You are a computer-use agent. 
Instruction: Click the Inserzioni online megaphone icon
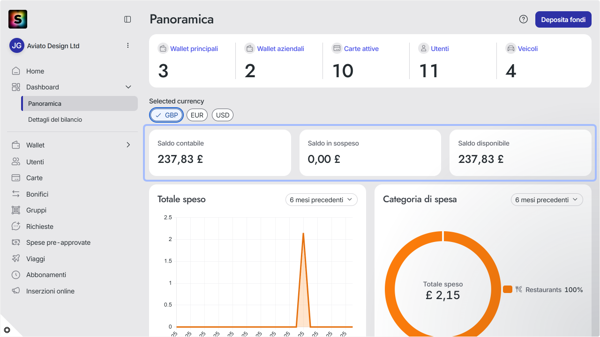(16, 291)
